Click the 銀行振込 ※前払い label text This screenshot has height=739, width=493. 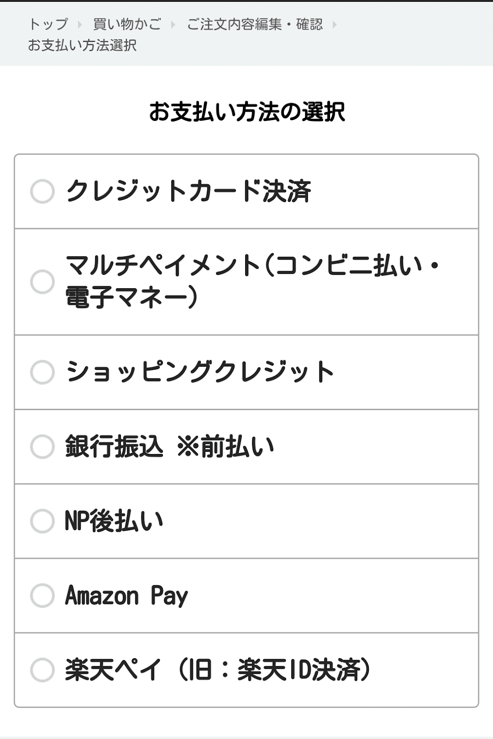(x=169, y=447)
